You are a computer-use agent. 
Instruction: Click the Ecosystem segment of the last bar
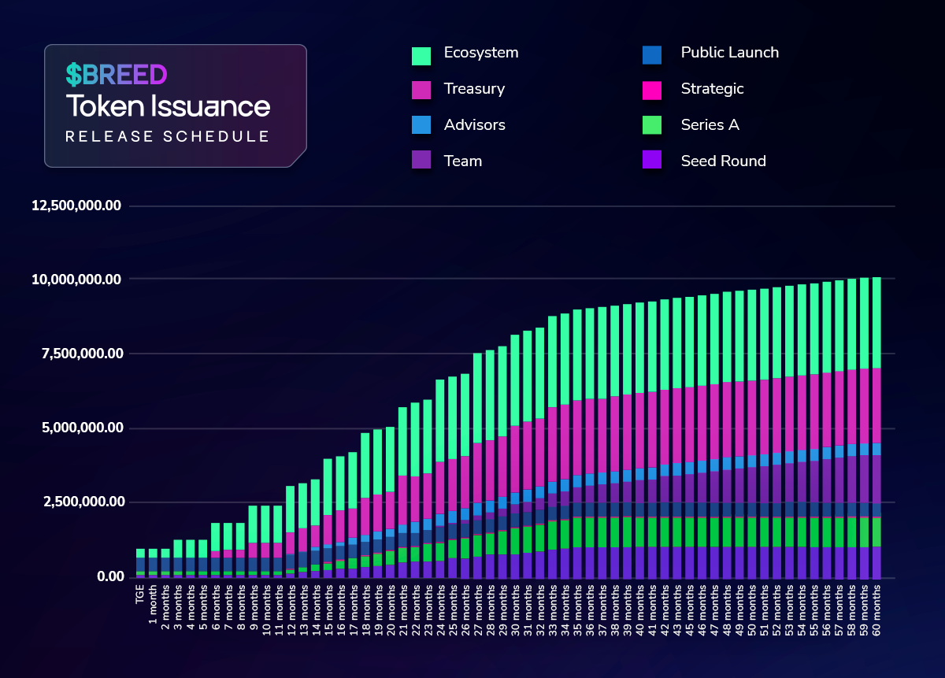(876, 323)
